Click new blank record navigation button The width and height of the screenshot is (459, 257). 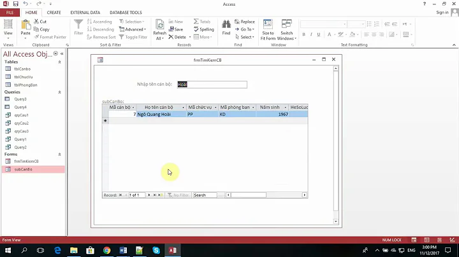point(161,195)
